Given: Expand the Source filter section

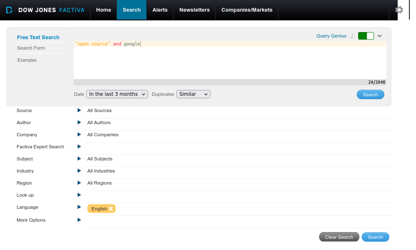Looking at the screenshot, I should click(79, 110).
